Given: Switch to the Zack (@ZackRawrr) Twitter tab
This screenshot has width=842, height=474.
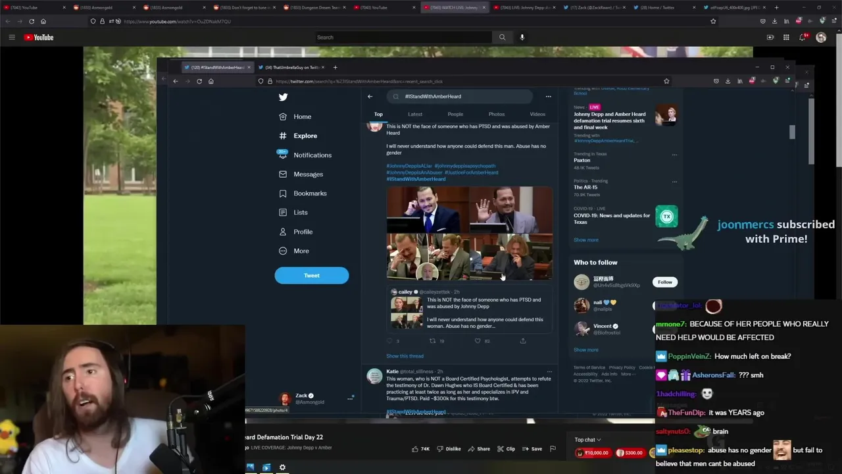Looking at the screenshot, I should tap(595, 7).
